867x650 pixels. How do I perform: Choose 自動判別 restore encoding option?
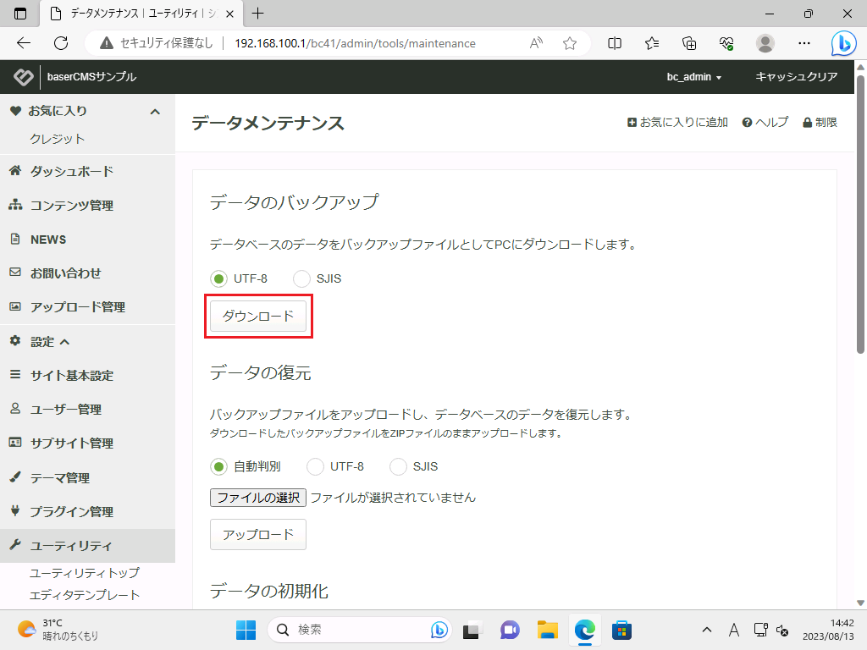pyautogui.click(x=218, y=466)
